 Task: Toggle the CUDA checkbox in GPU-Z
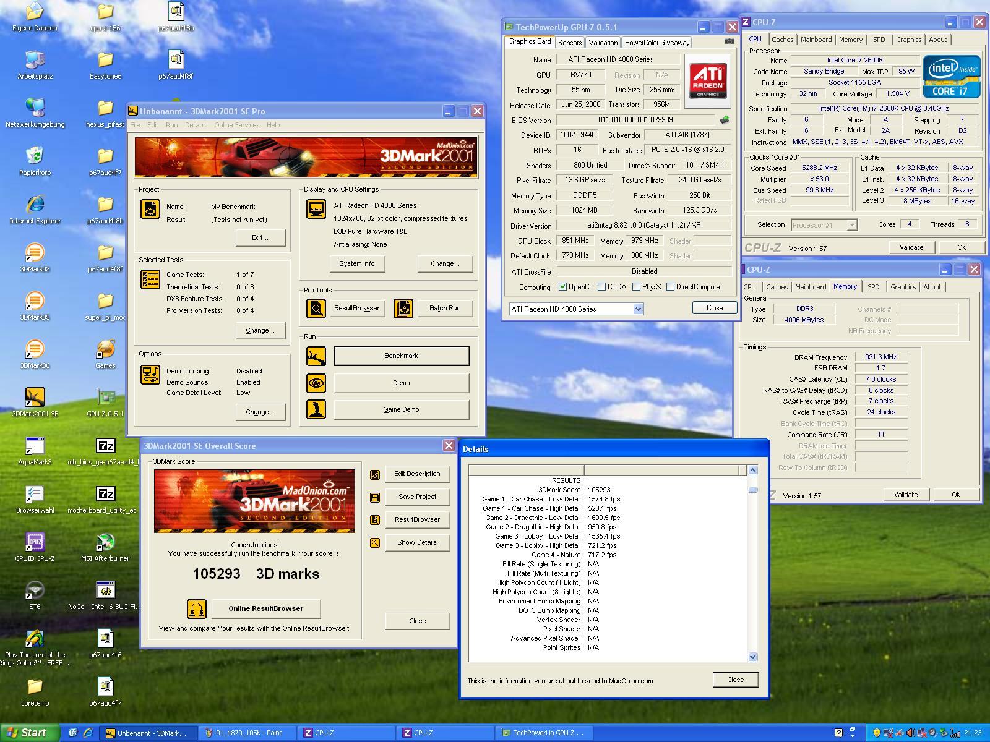[601, 287]
